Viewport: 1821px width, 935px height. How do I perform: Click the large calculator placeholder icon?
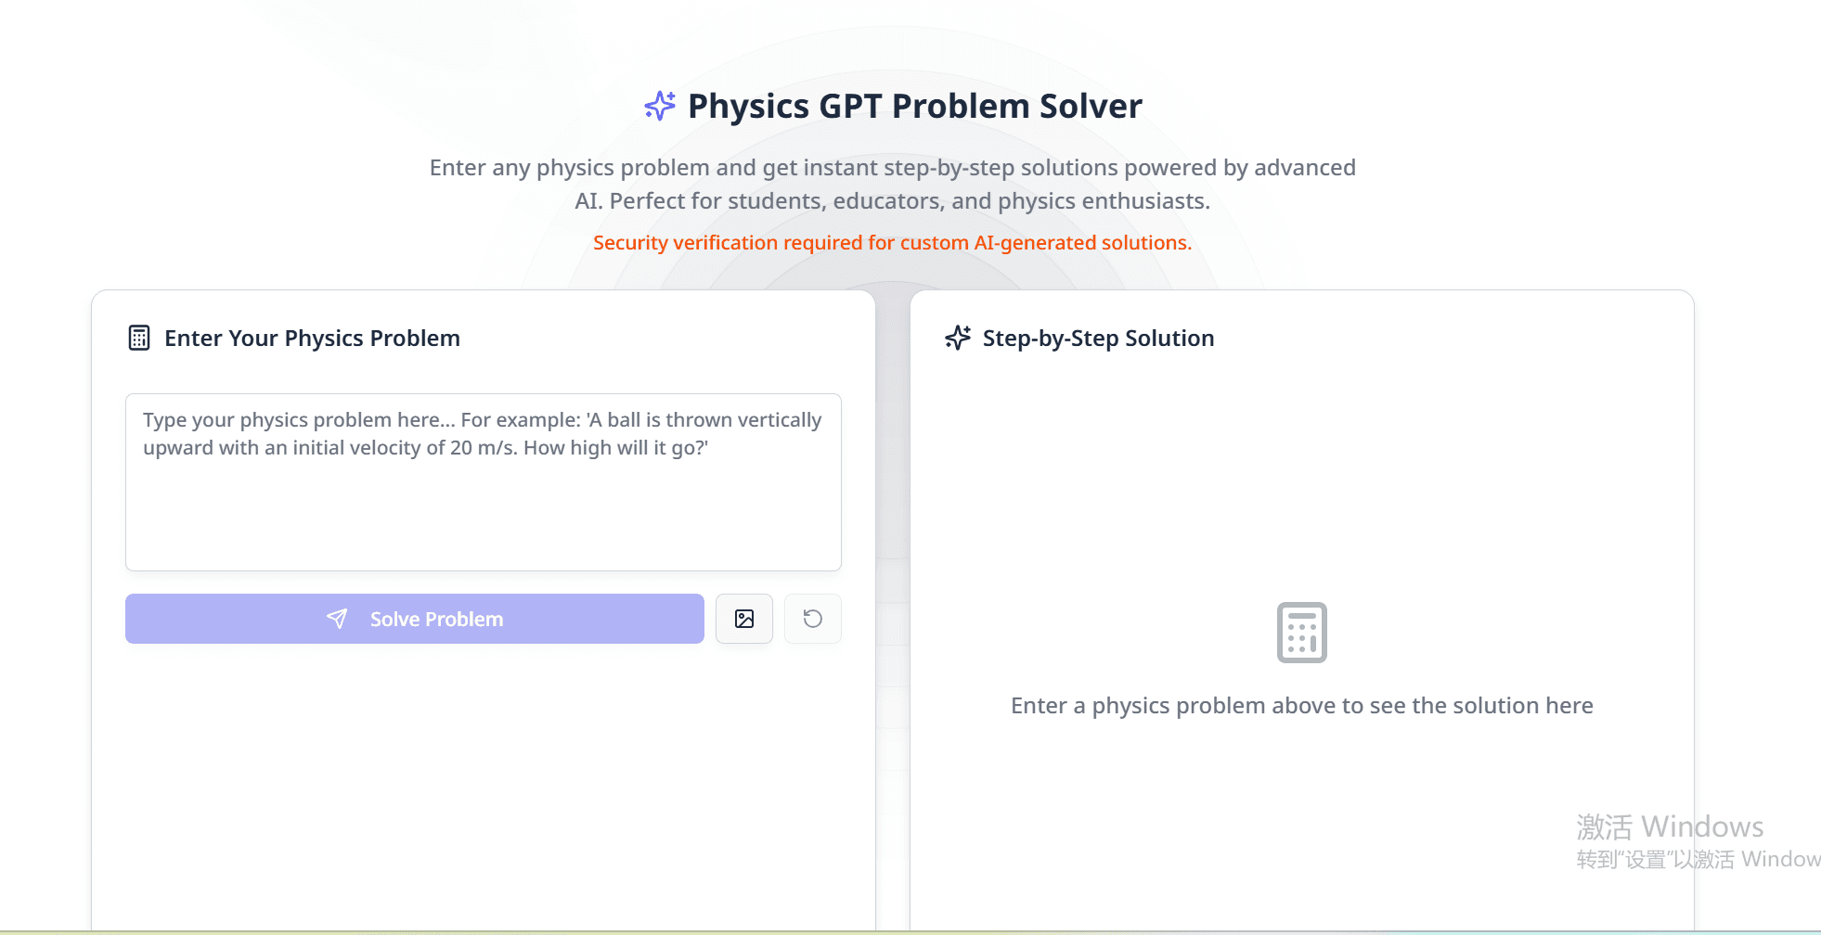[x=1301, y=632]
